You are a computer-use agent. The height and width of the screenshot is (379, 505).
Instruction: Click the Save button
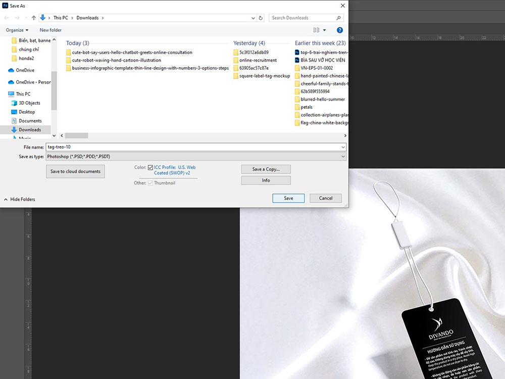click(x=288, y=198)
